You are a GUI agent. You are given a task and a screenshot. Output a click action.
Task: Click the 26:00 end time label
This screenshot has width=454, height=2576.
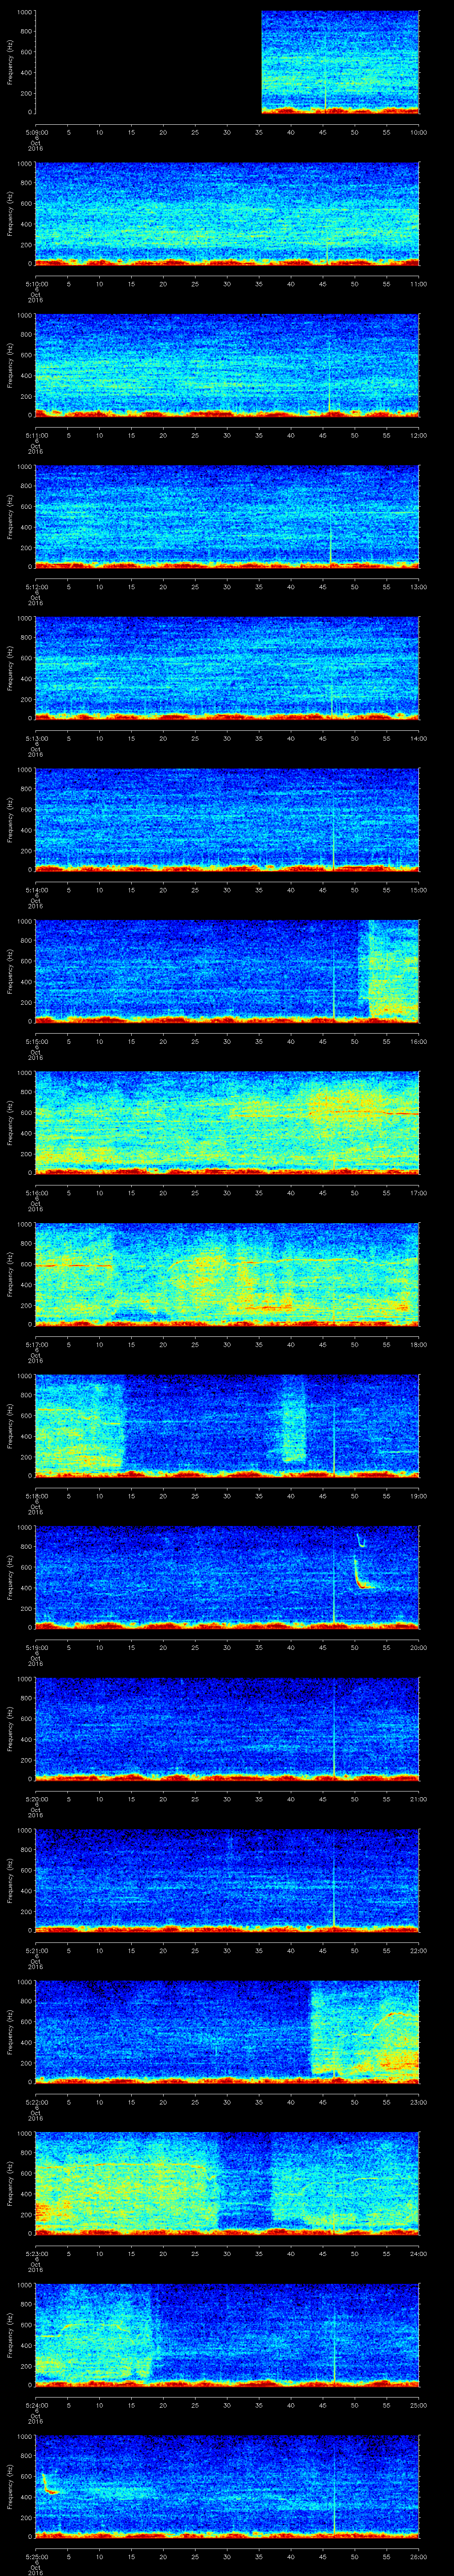click(x=418, y=2556)
